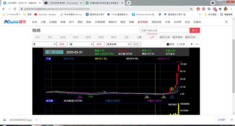Click the 成交量 volume label
Screen dimensions: 235x126
(x=50, y=101)
